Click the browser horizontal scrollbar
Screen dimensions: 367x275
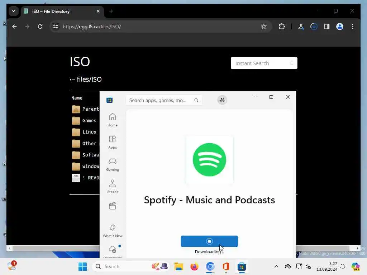[56, 248]
